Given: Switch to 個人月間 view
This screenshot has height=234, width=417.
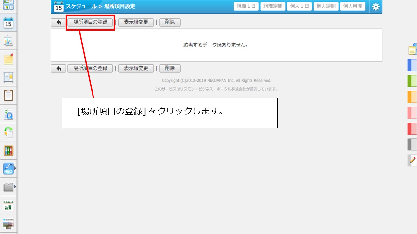Looking at the screenshot, I should (x=352, y=6).
